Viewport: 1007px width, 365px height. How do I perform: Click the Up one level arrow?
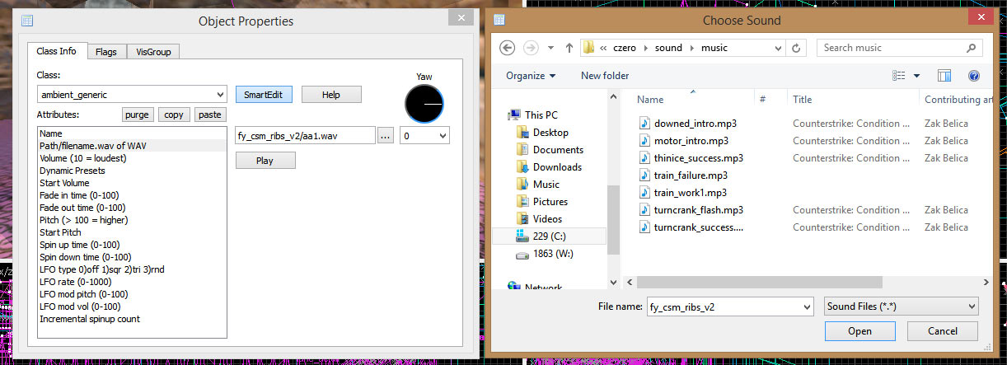569,48
